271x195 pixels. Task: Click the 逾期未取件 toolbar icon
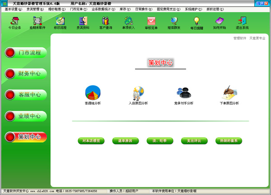tap(37, 21)
